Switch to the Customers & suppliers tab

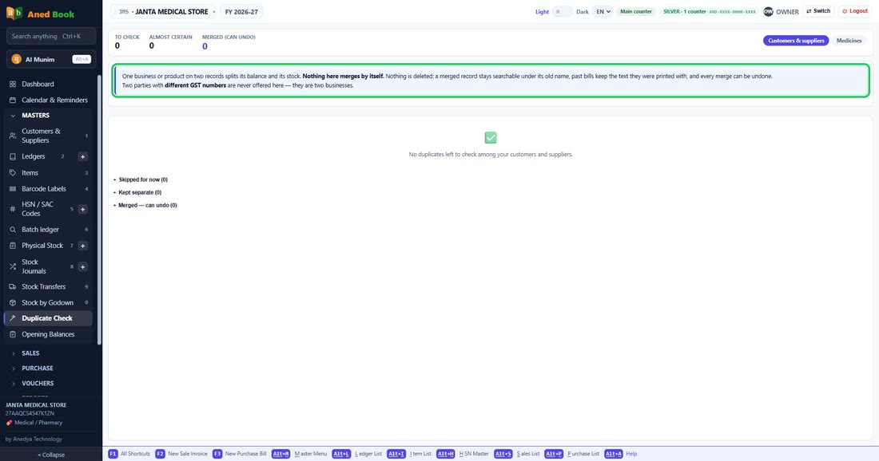(796, 41)
